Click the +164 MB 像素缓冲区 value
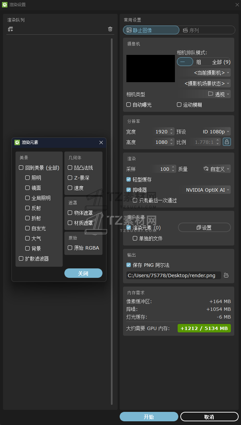This screenshot has width=241, height=425. tap(220, 301)
